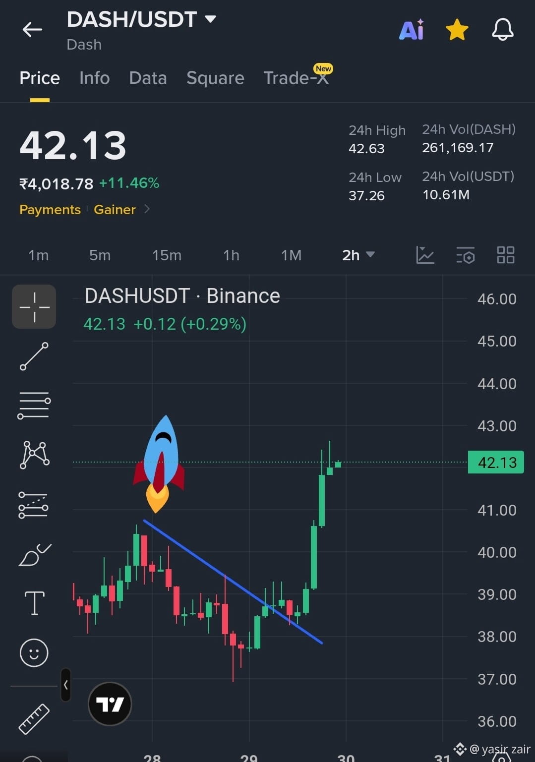Viewport: 535px width, 762px height.
Task: Click the 46.00 price axis label
Action: pyautogui.click(x=497, y=299)
